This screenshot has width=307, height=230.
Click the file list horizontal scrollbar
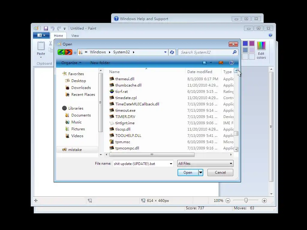(152, 155)
